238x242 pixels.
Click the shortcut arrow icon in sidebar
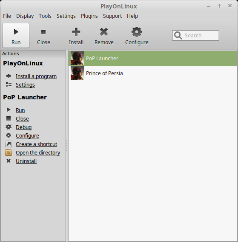point(9,144)
